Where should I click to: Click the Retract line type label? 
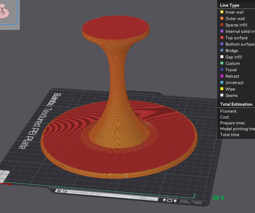(232, 76)
